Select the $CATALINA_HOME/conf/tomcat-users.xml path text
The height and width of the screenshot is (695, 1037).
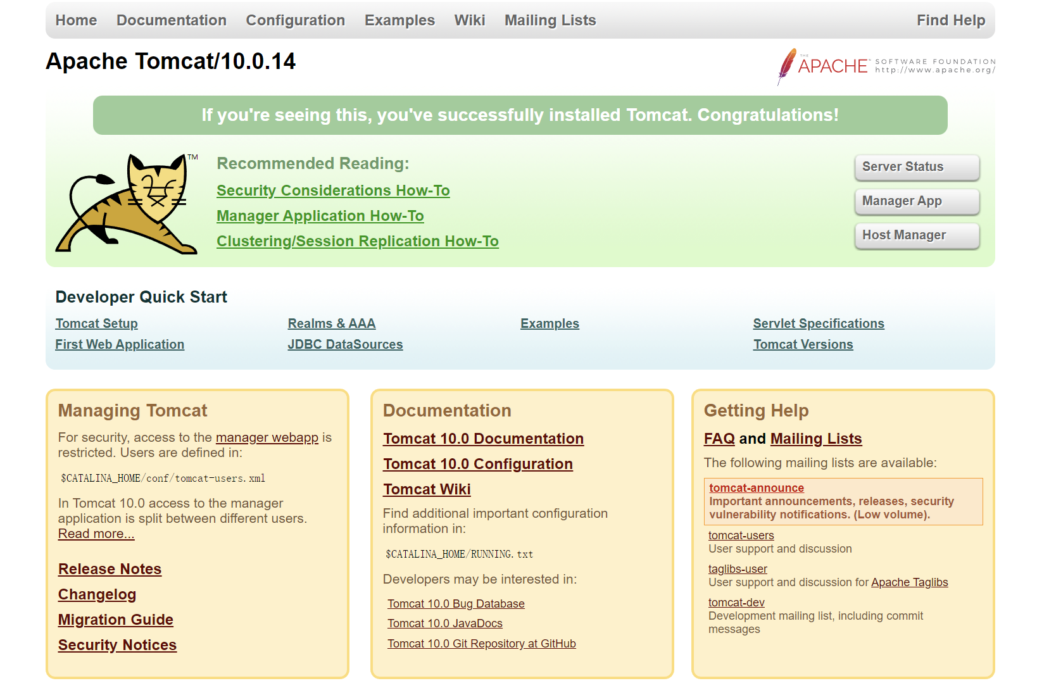pyautogui.click(x=163, y=479)
